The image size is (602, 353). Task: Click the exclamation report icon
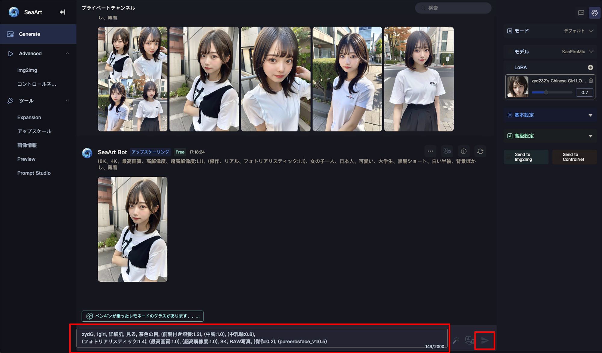[464, 151]
